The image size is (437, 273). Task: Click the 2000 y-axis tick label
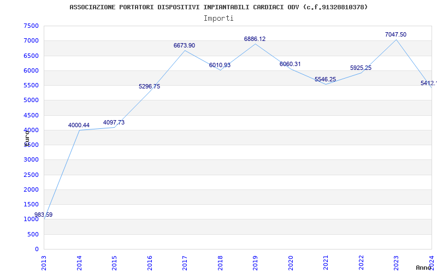31,190
